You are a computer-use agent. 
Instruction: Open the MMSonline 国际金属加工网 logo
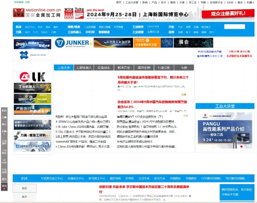[x=37, y=13]
